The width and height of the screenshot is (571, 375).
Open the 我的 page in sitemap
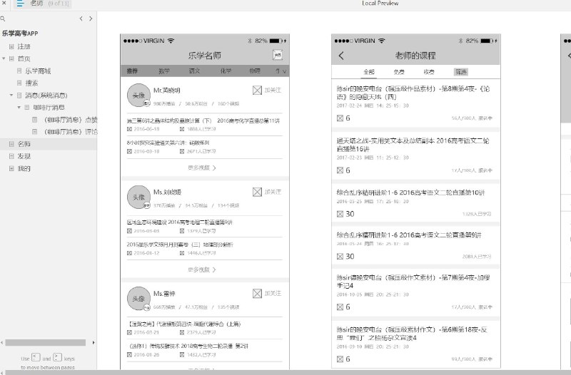pyautogui.click(x=24, y=168)
